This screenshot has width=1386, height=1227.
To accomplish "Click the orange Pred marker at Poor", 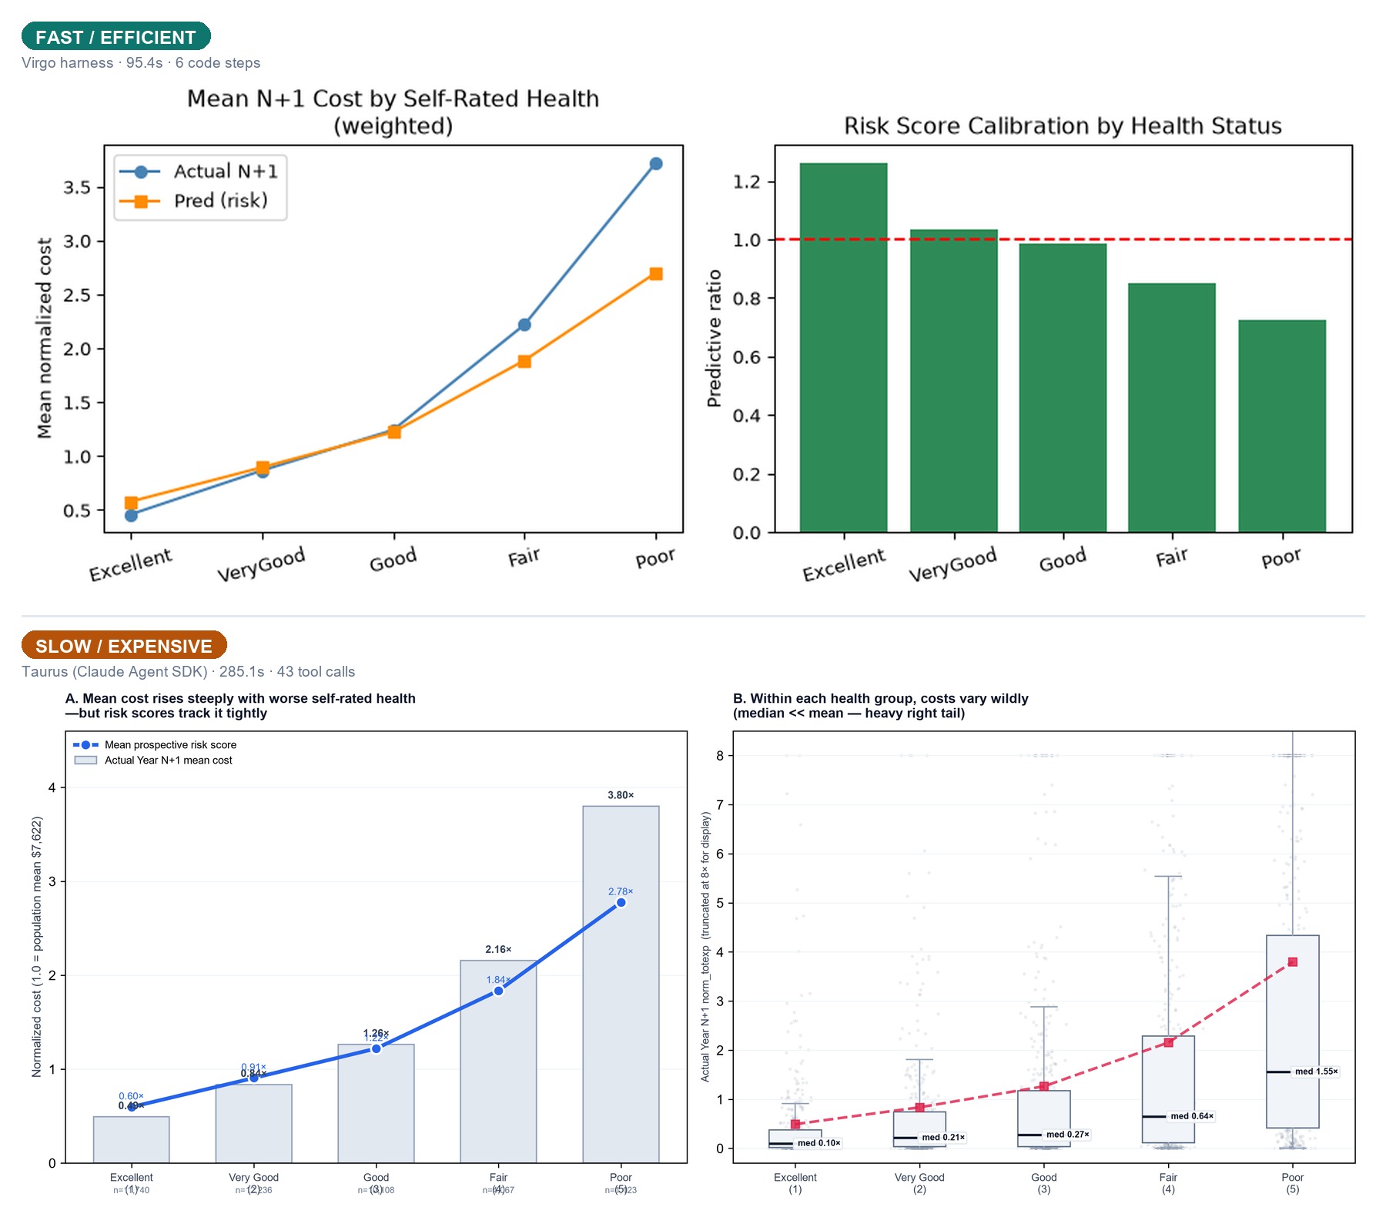I will (x=656, y=274).
